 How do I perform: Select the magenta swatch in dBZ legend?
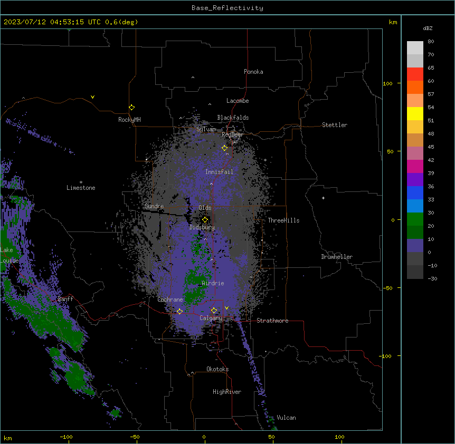coord(415,166)
